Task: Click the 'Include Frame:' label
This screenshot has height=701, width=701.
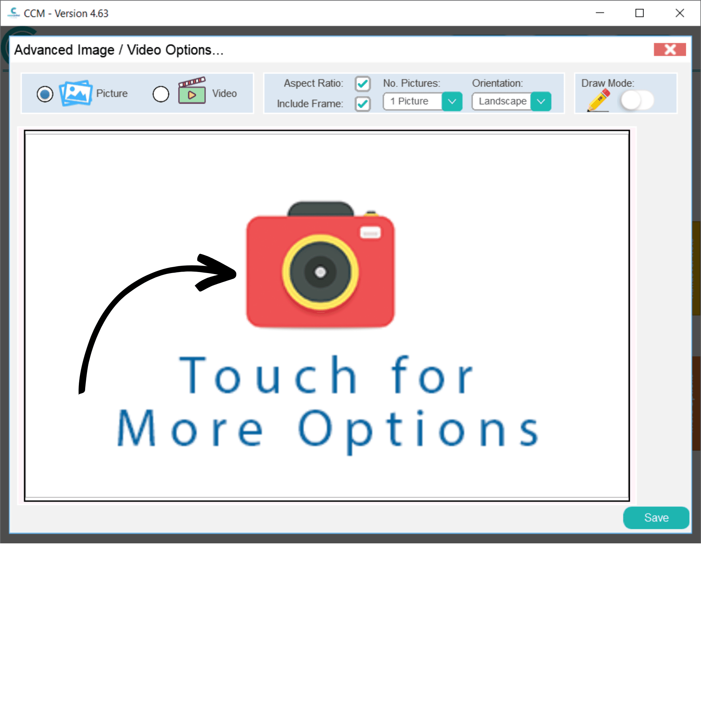Action: (x=310, y=104)
